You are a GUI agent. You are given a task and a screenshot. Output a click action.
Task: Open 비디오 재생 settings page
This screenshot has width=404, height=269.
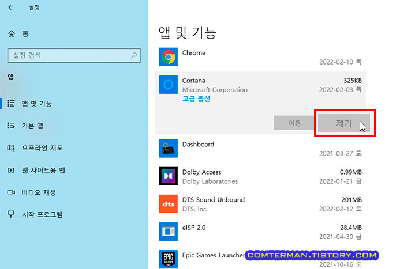(39, 192)
